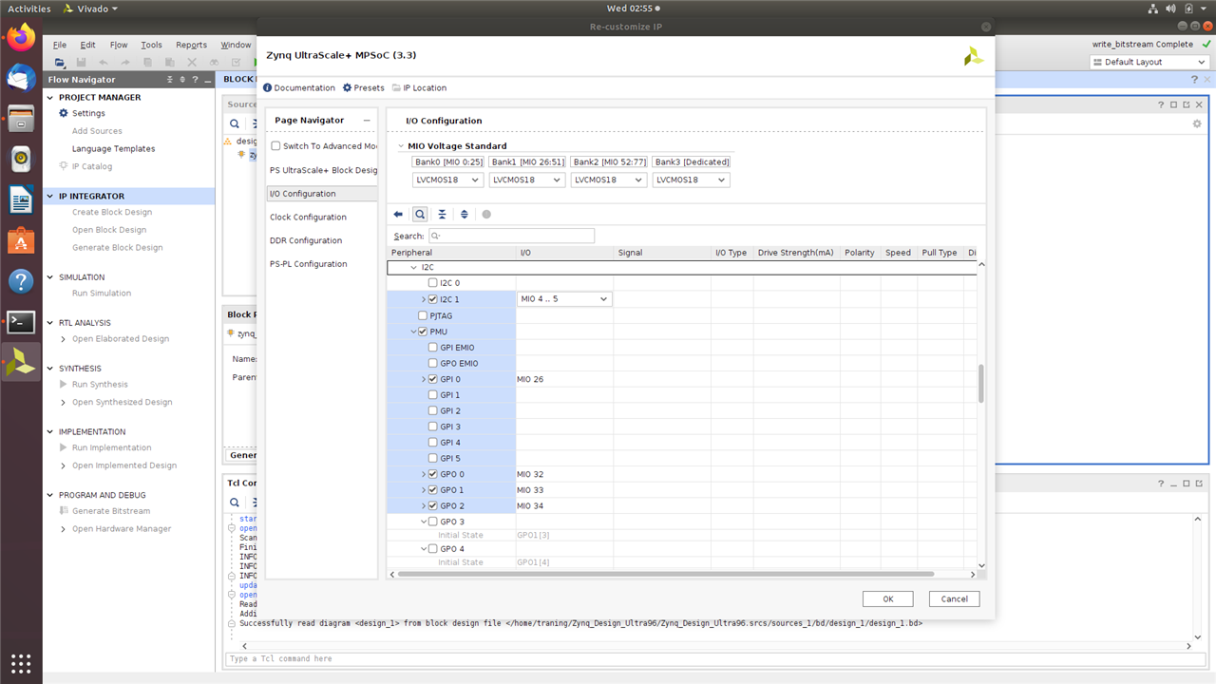Check the GPO 3 checkbox
The width and height of the screenshot is (1216, 684).
[433, 522]
